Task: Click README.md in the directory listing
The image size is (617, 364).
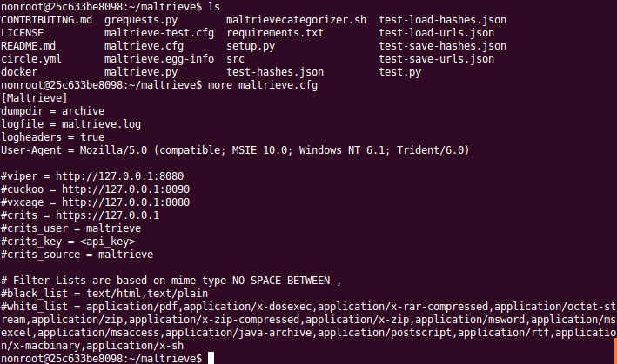Action: click(x=29, y=45)
